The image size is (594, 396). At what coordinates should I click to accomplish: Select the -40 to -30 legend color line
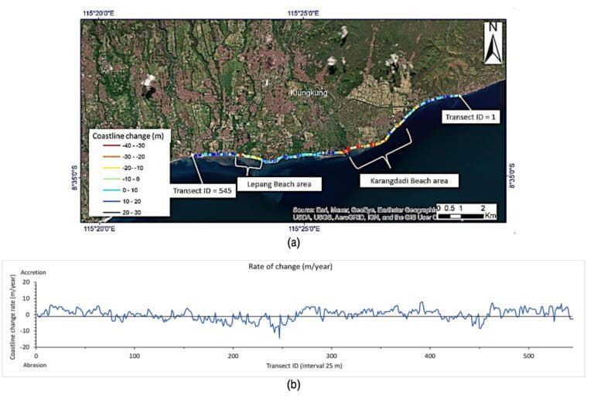point(111,146)
